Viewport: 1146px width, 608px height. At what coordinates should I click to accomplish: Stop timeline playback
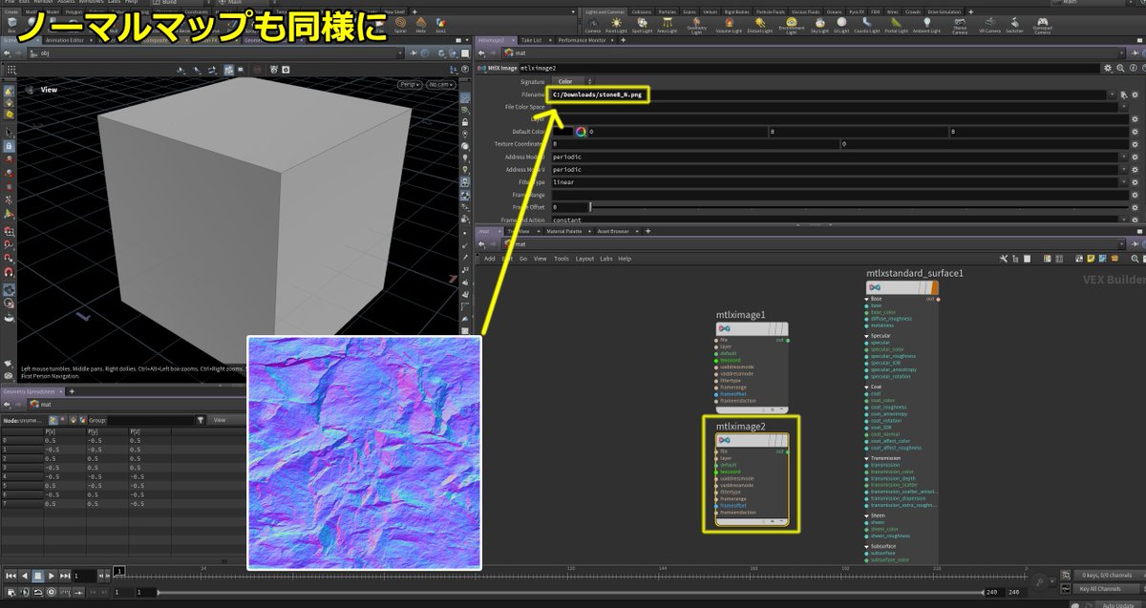coord(38,576)
